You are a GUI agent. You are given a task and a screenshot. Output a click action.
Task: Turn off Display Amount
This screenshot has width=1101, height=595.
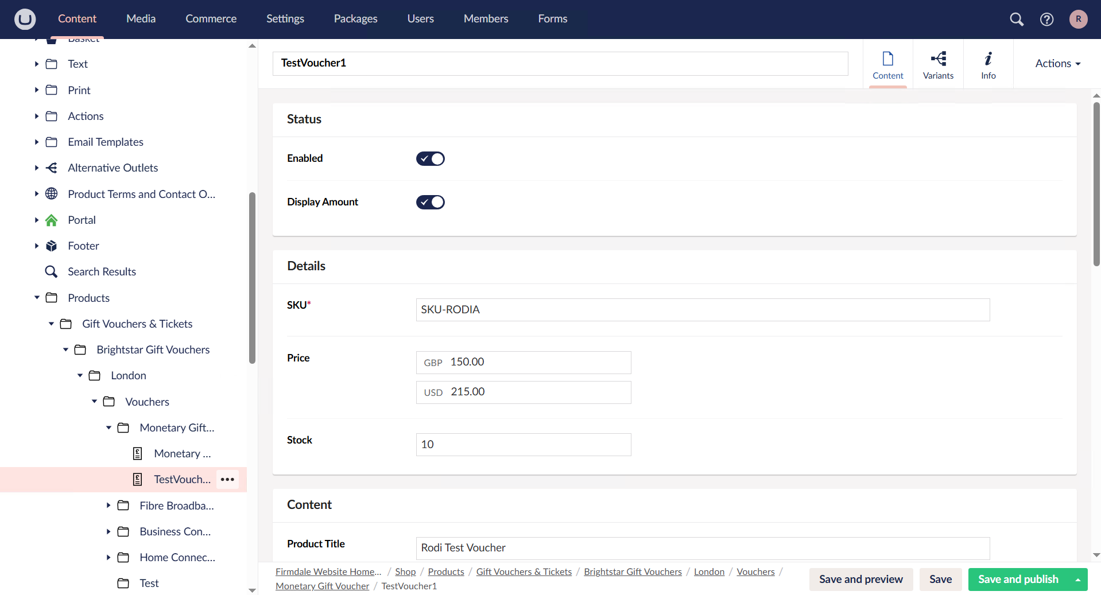430,201
